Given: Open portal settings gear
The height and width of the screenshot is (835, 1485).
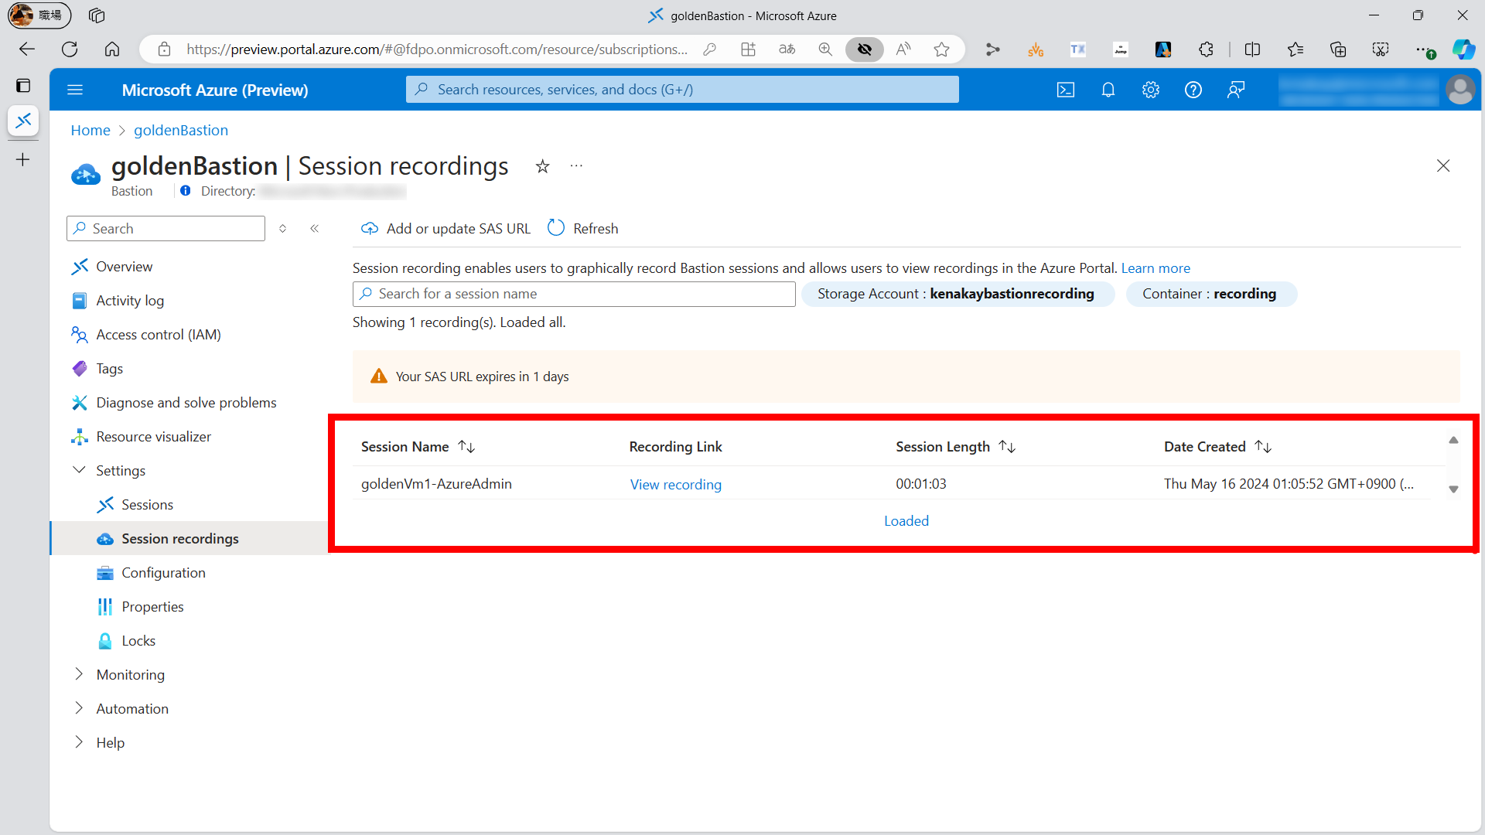Looking at the screenshot, I should click(x=1151, y=90).
